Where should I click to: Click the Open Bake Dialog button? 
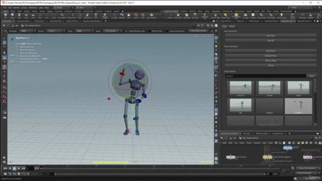click(198, 31)
